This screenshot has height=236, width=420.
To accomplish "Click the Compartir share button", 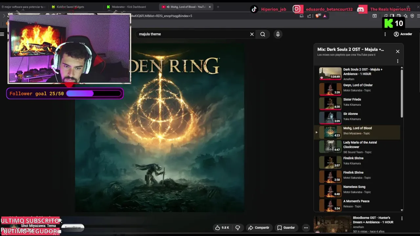I will [x=259, y=227].
